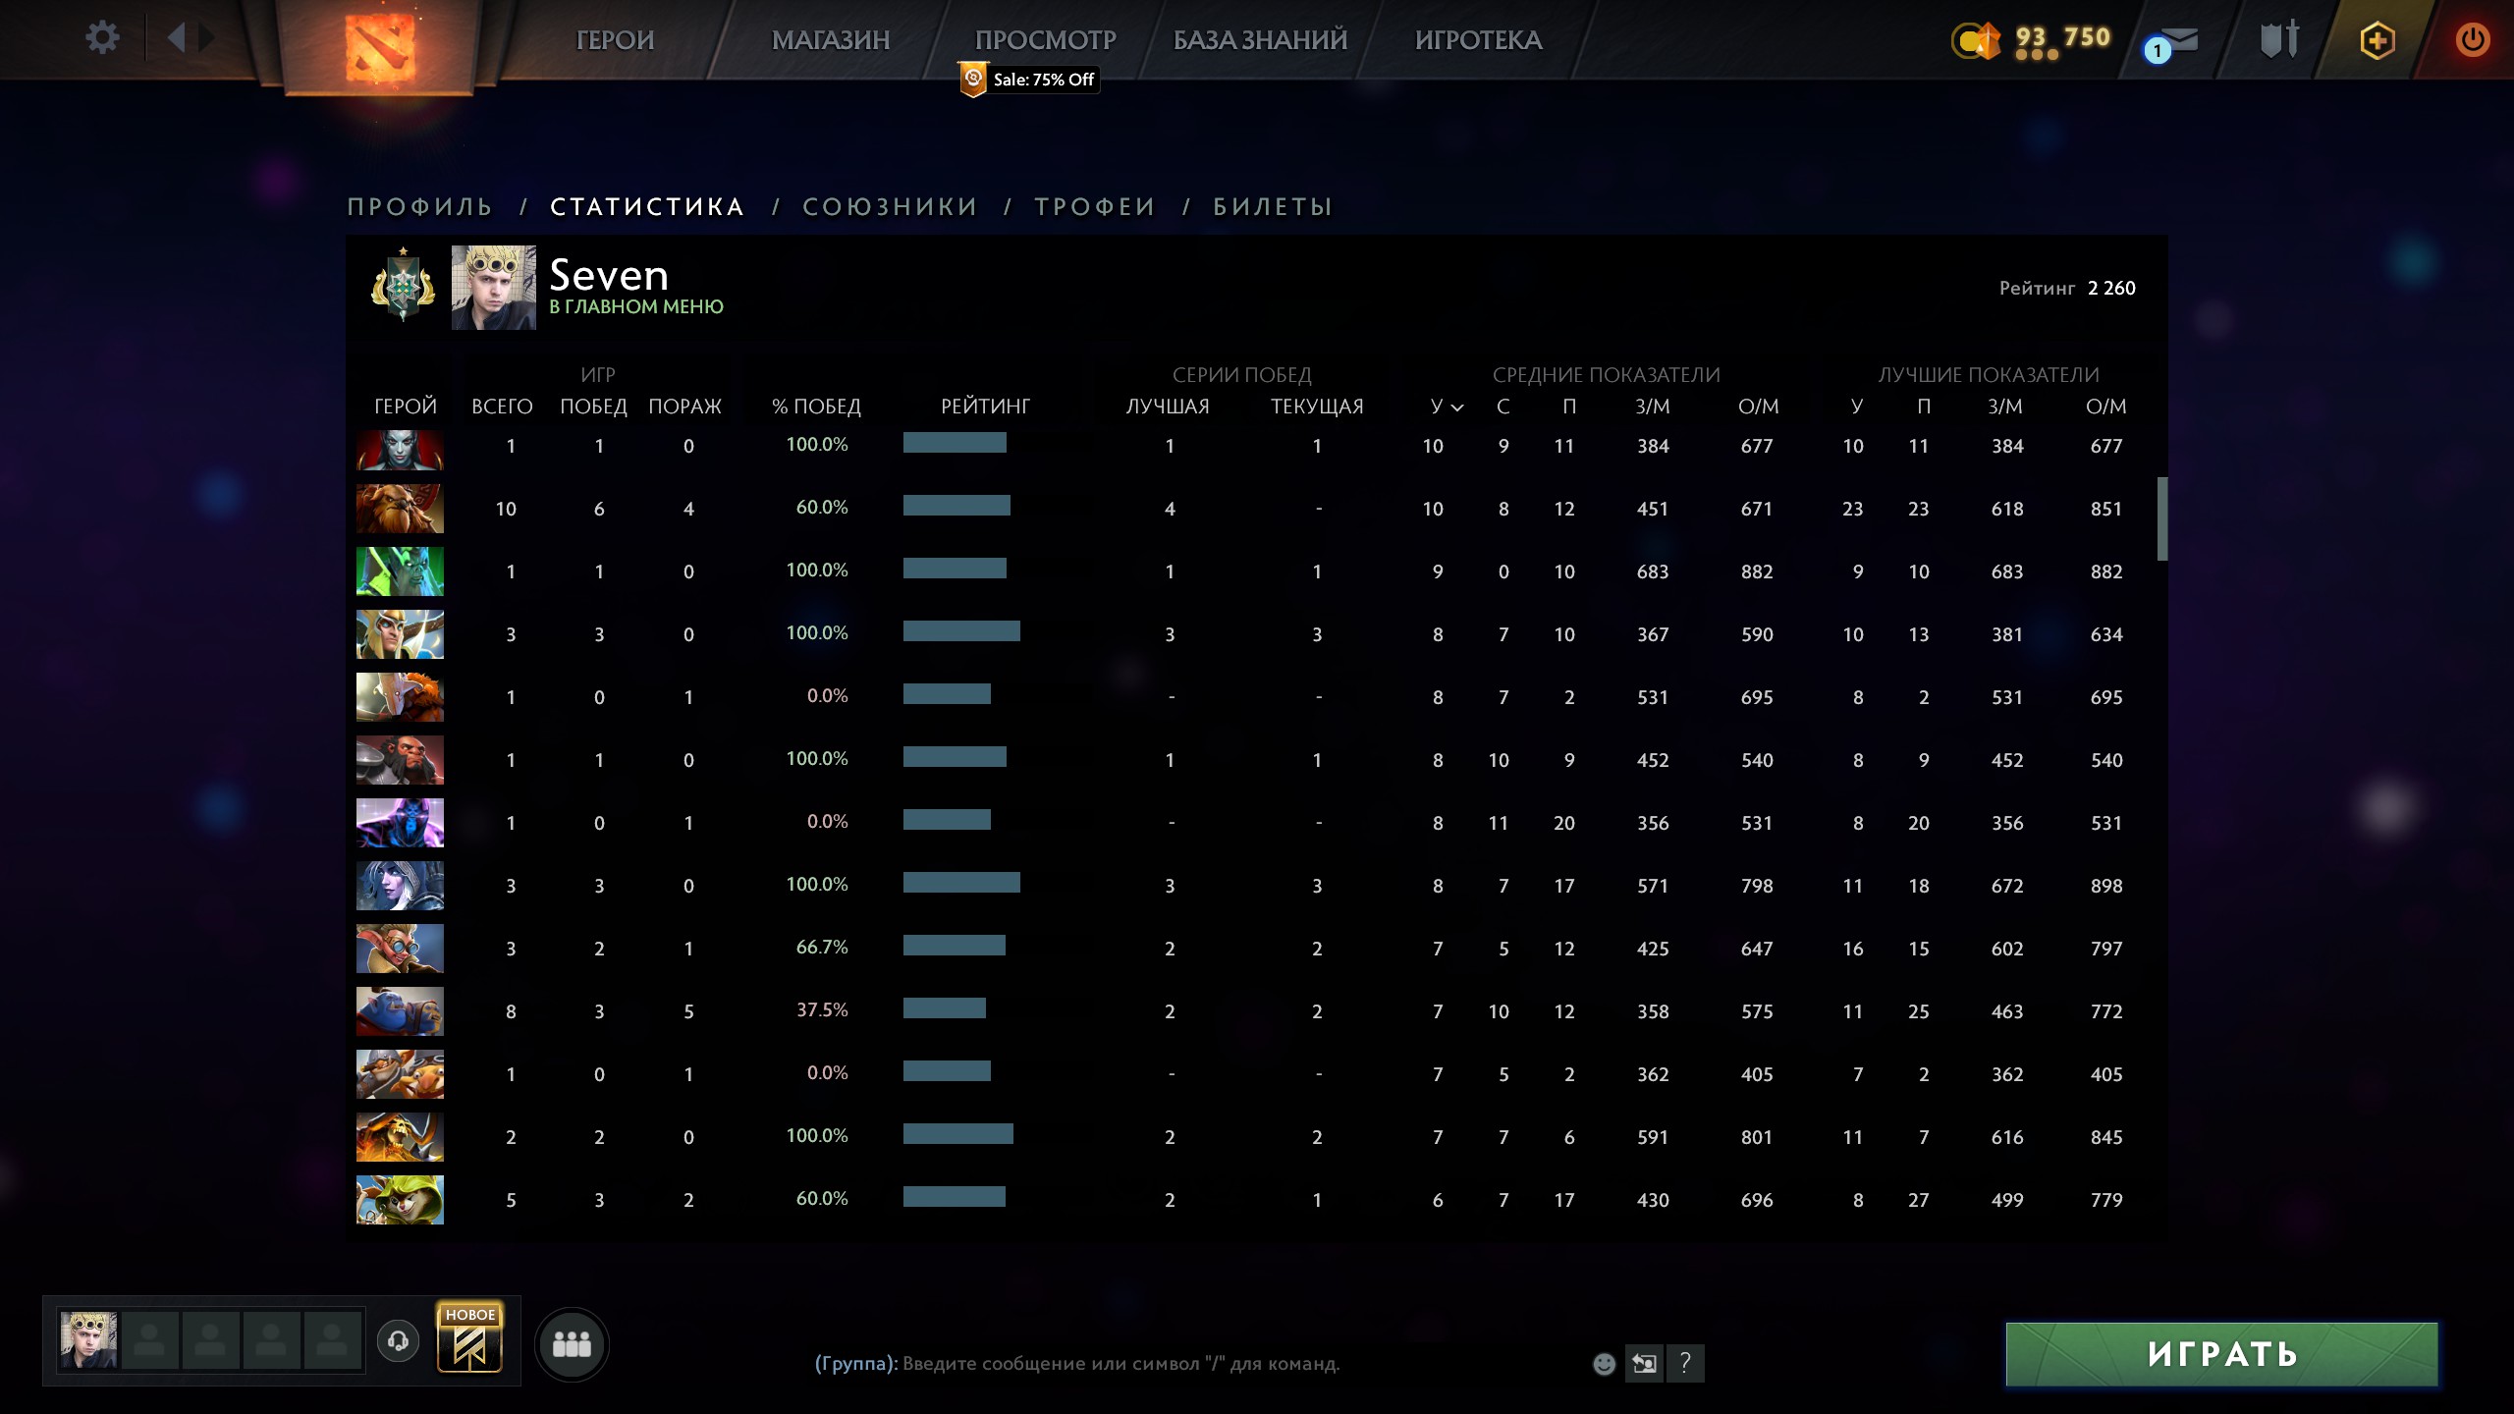Viewport: 2514px width, 1414px height.
Task: Click own avatar in party slots
Action: 88,1340
